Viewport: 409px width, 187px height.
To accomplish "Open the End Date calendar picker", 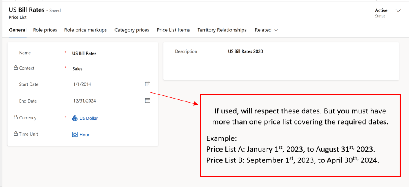I will [147, 101].
